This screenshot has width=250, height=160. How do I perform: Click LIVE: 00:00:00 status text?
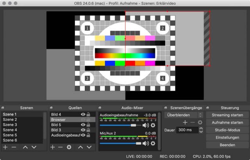139,156
